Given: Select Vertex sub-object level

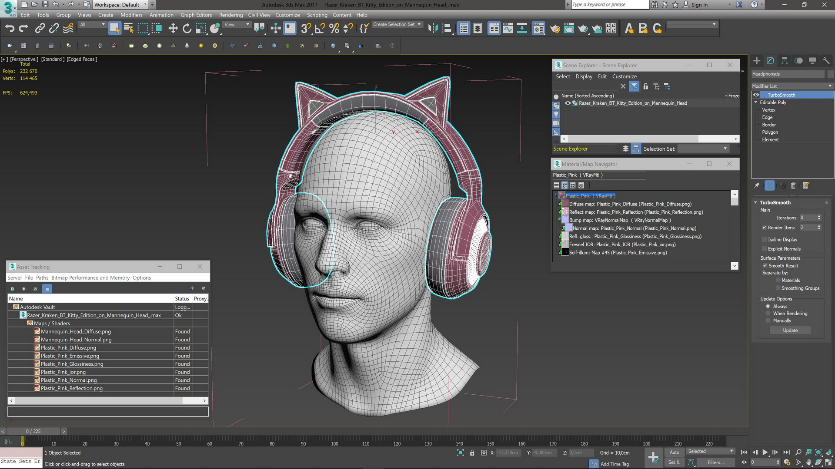Looking at the screenshot, I should tap(768, 110).
